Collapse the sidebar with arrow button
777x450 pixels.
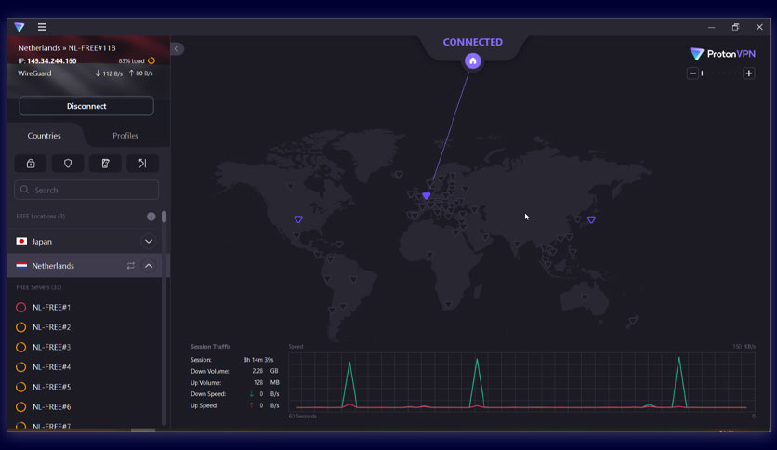click(177, 48)
